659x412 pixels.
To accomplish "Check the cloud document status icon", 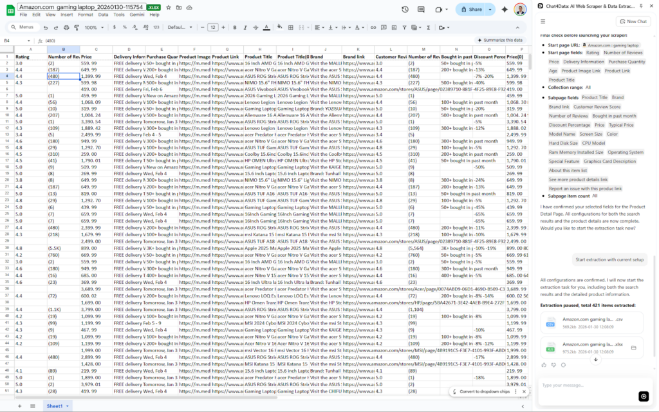I will click(x=190, y=8).
